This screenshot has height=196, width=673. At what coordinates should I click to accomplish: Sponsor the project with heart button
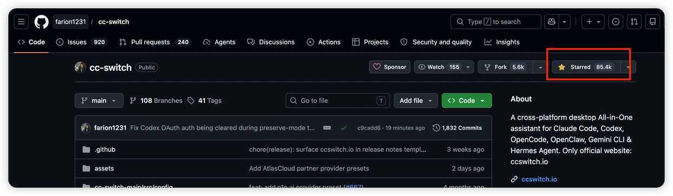pyautogui.click(x=390, y=67)
